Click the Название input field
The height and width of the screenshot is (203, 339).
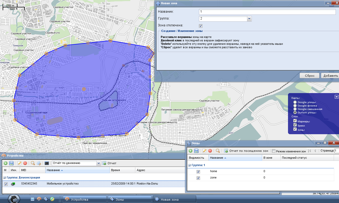pos(267,12)
